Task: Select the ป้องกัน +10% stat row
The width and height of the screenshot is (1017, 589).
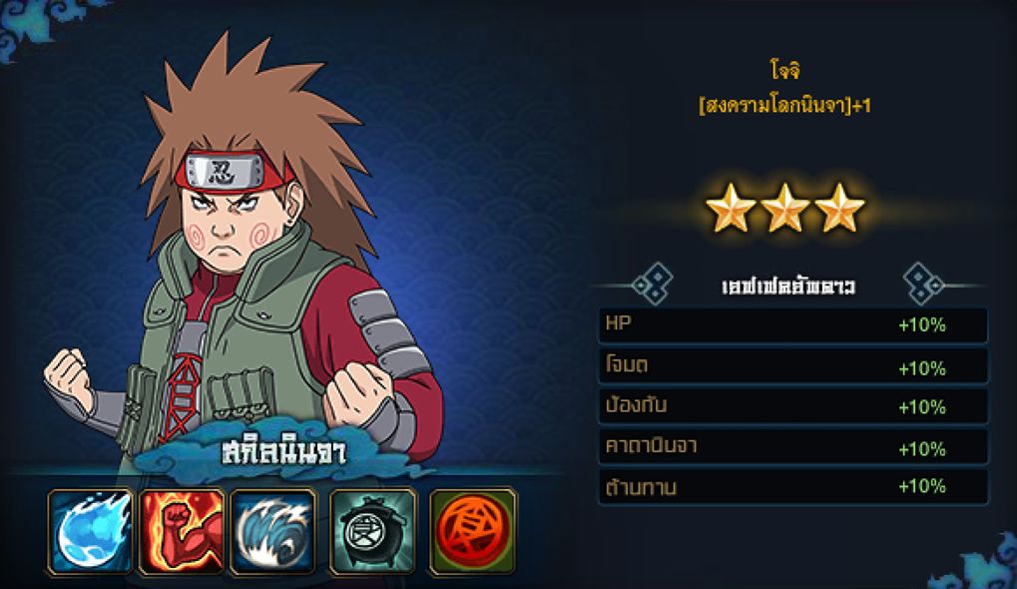Action: coord(793,406)
